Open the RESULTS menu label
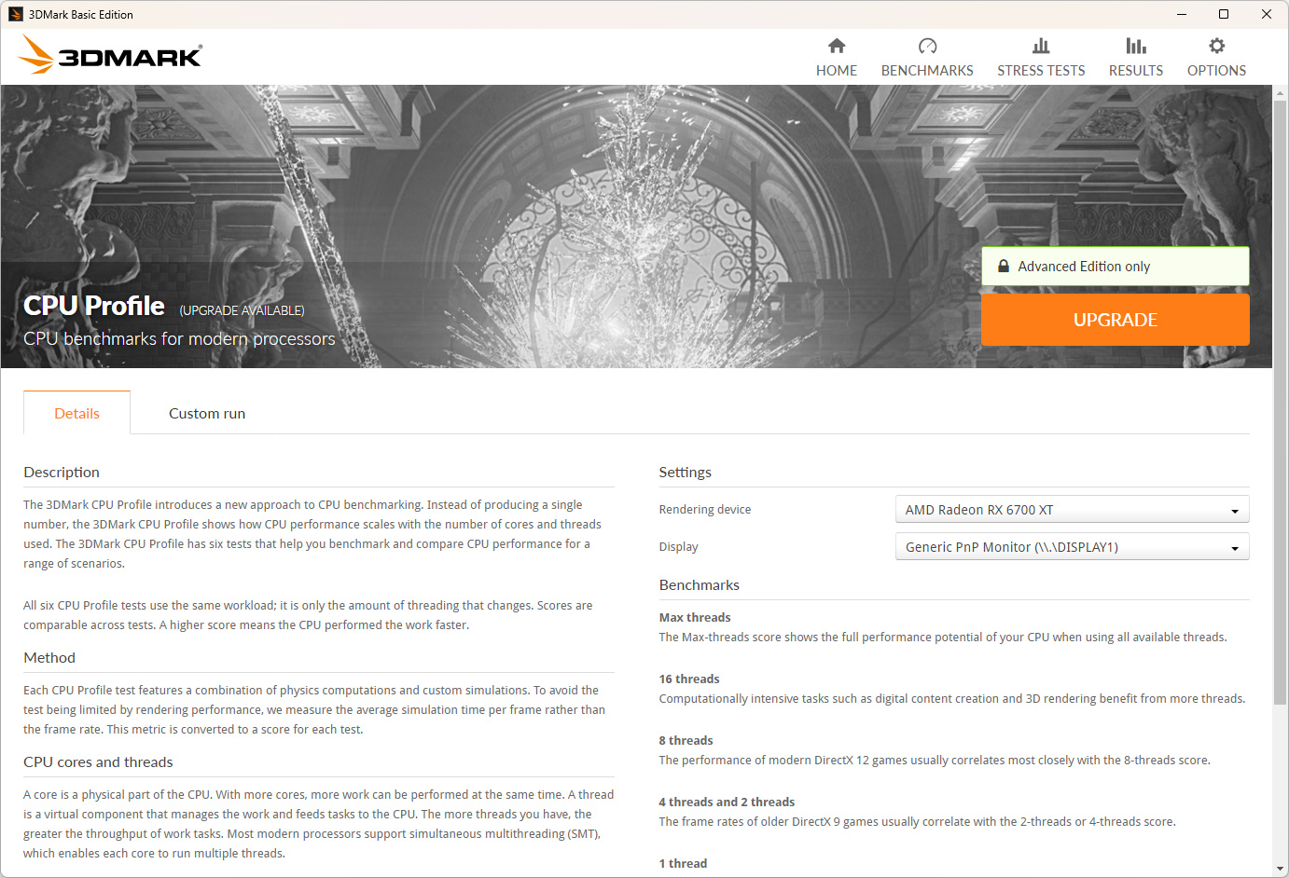This screenshot has width=1289, height=878. (x=1136, y=71)
